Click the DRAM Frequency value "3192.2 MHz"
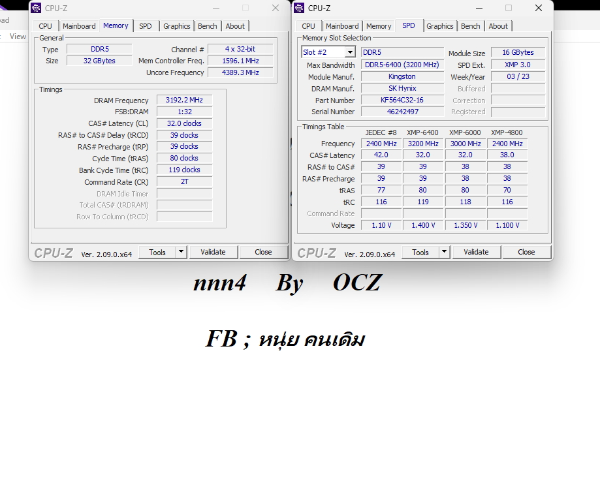The width and height of the screenshot is (600, 496). point(184,100)
